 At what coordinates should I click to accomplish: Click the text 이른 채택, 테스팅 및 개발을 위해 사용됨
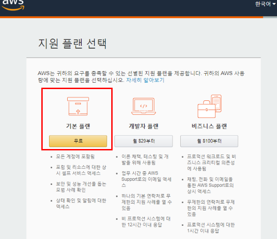tap(145, 159)
